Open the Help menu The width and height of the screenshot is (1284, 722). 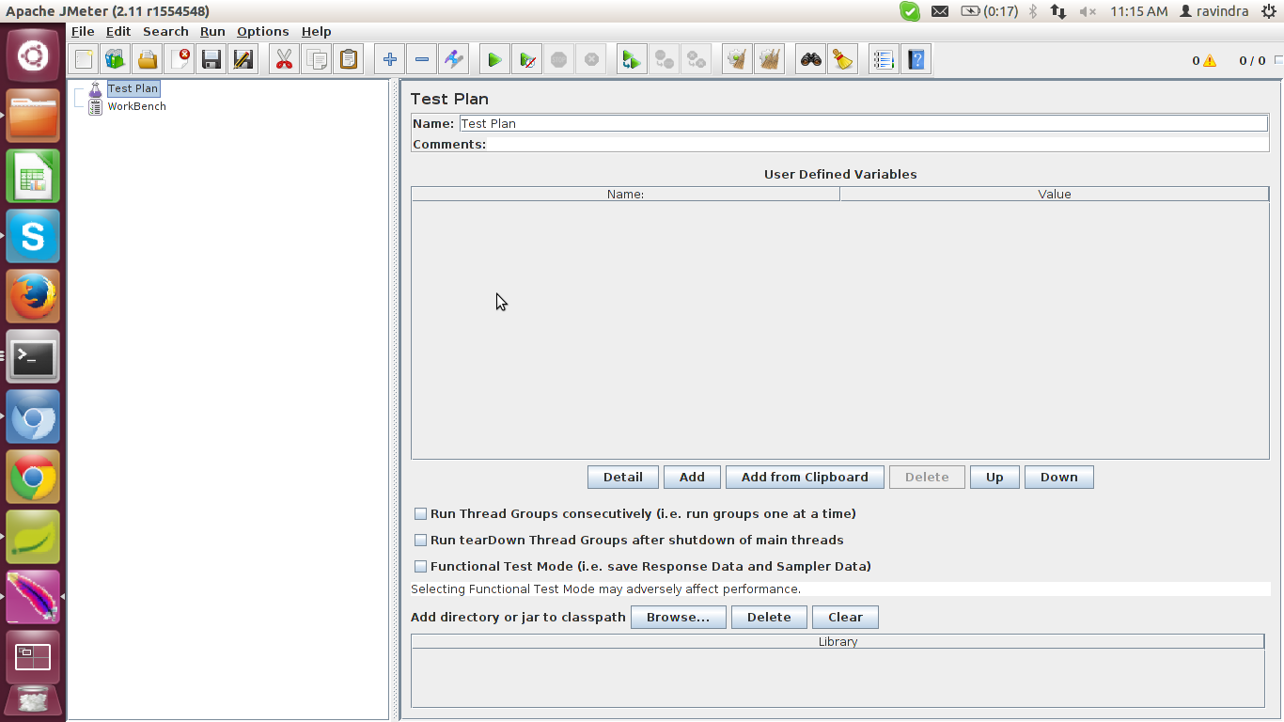point(316,31)
